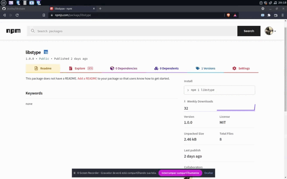
Task: Click the MIT license value
Action: pos(223,123)
